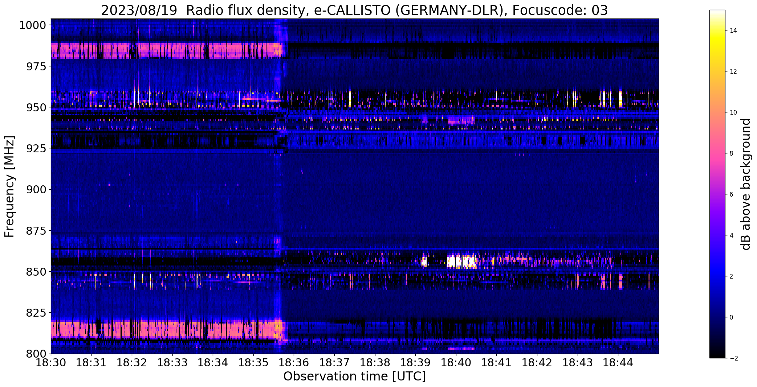Click the 18:33 time tick label
Viewport: 757px width, 387px height.
172,363
